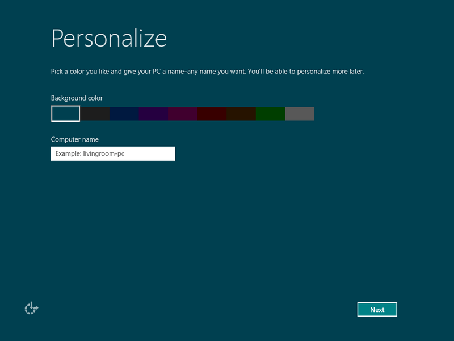This screenshot has width=454, height=341.
Task: Choose the plum magenta background color swatch
Action: (183, 114)
